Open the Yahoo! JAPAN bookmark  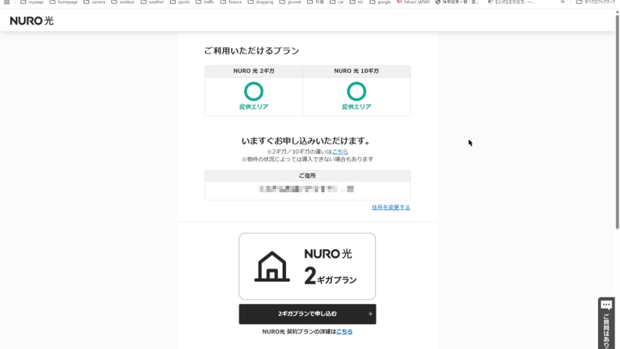pos(413,2)
